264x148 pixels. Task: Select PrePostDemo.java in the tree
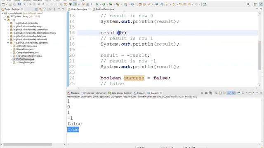tap(25, 59)
